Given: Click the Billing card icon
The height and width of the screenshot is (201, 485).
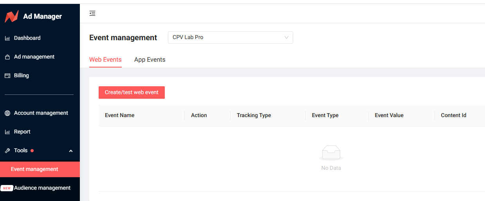Looking at the screenshot, I should 7,76.
